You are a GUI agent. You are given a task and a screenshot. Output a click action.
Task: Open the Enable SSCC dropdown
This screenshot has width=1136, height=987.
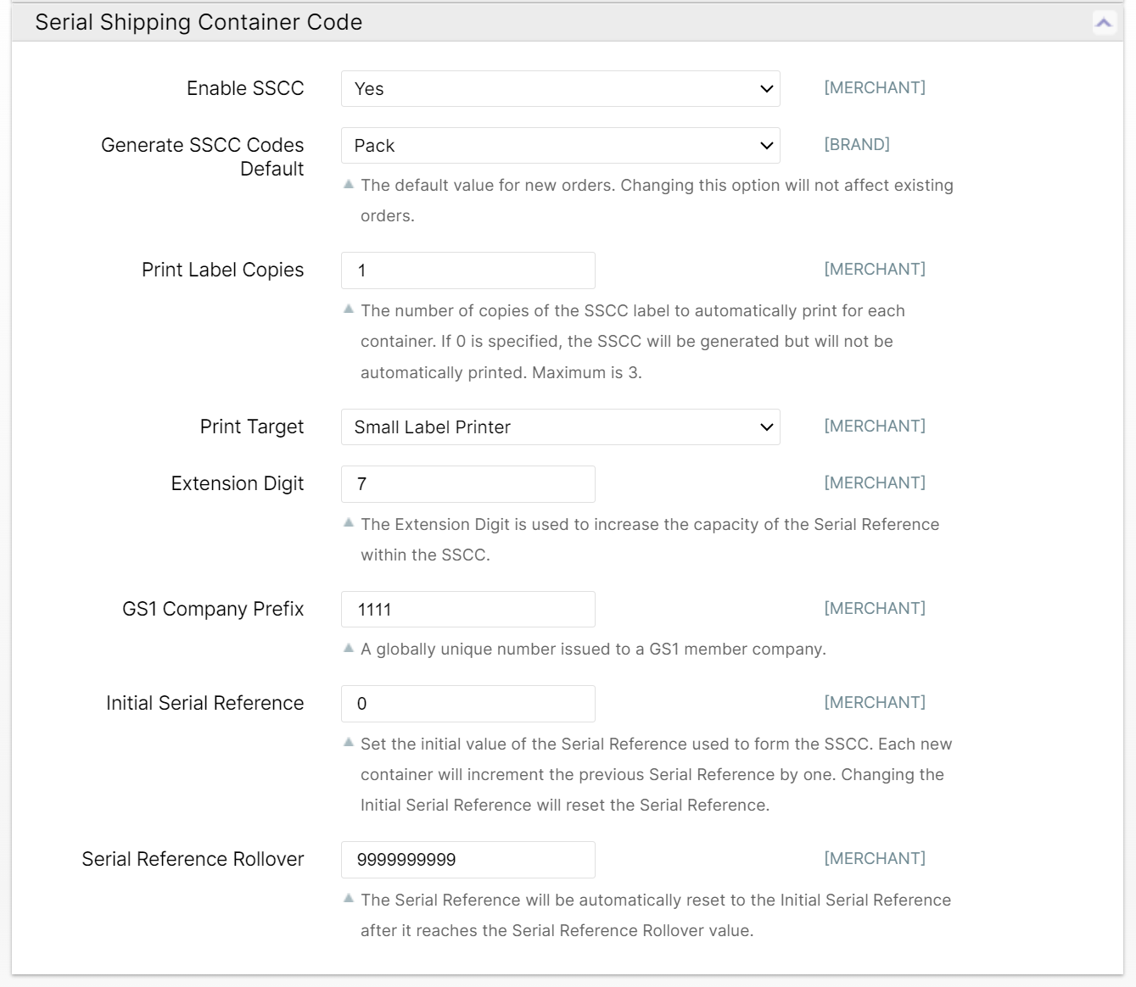[x=560, y=89]
